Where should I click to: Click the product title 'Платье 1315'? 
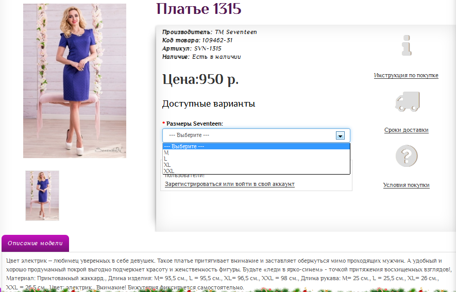click(x=198, y=9)
